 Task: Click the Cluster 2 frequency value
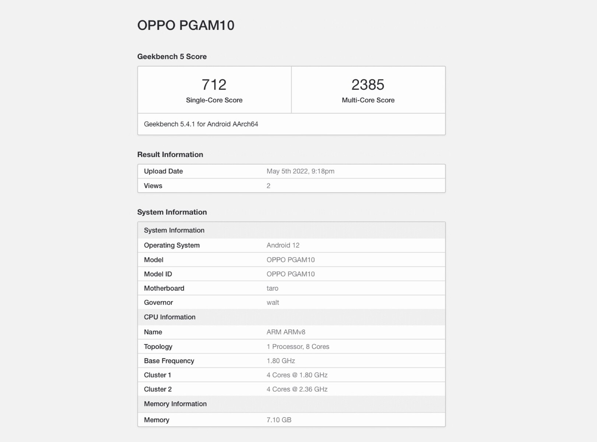(x=297, y=389)
